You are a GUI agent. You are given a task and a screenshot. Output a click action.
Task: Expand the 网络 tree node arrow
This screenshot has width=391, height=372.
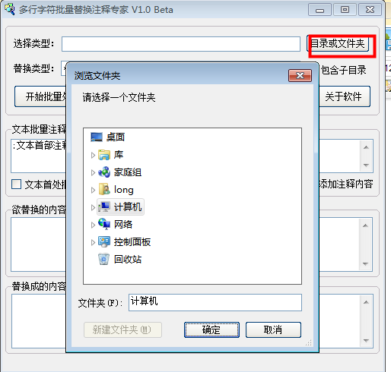point(93,225)
